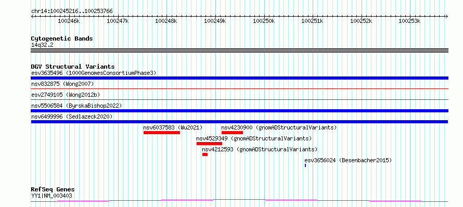Click the gray 14q32.2 cytogenetic band bar
463x207 pixels.
(239, 50)
